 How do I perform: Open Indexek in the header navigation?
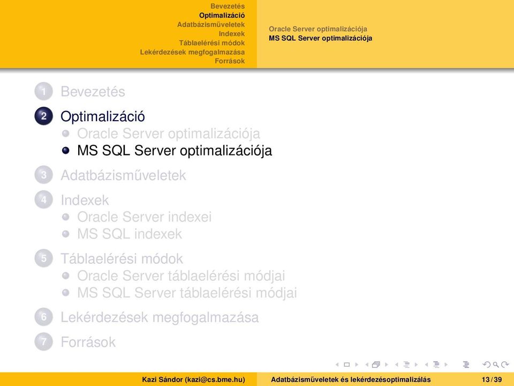232,34
